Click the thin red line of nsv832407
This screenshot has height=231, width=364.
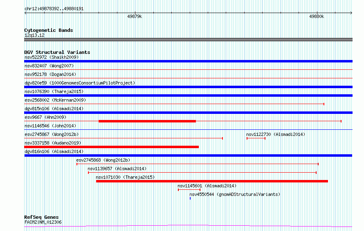click(188, 69)
